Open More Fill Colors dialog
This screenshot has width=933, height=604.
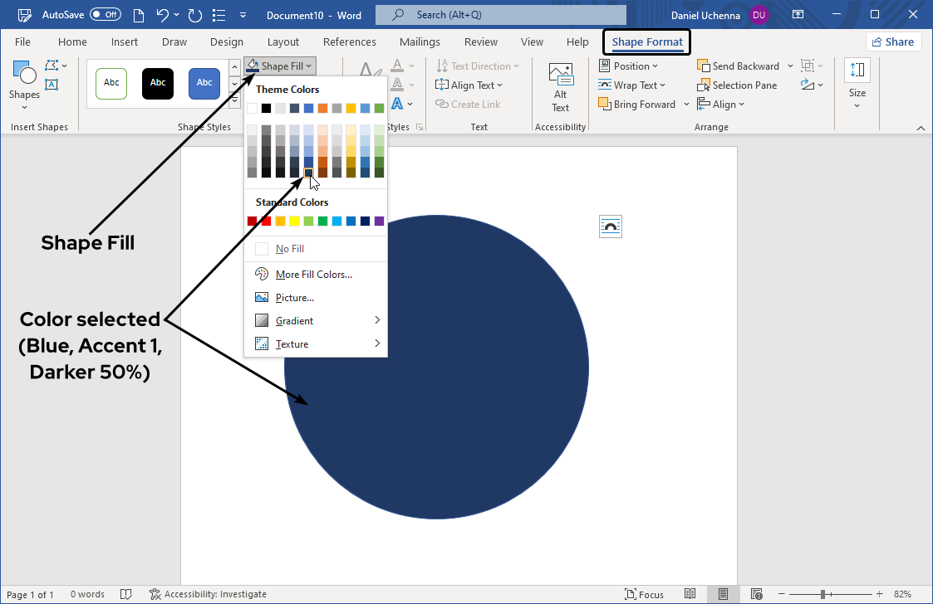point(313,275)
